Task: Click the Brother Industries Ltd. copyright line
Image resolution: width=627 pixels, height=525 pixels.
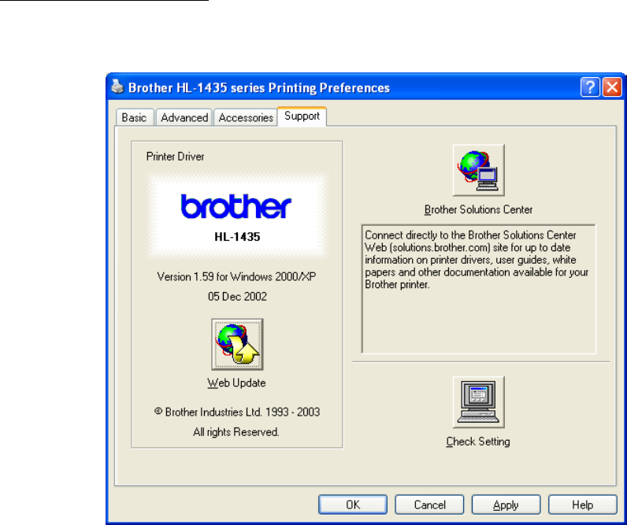Action: pyautogui.click(x=237, y=412)
